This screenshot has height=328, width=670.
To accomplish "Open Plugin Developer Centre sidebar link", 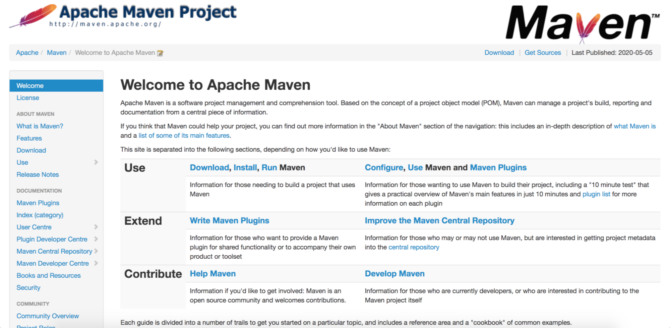I will (52, 239).
